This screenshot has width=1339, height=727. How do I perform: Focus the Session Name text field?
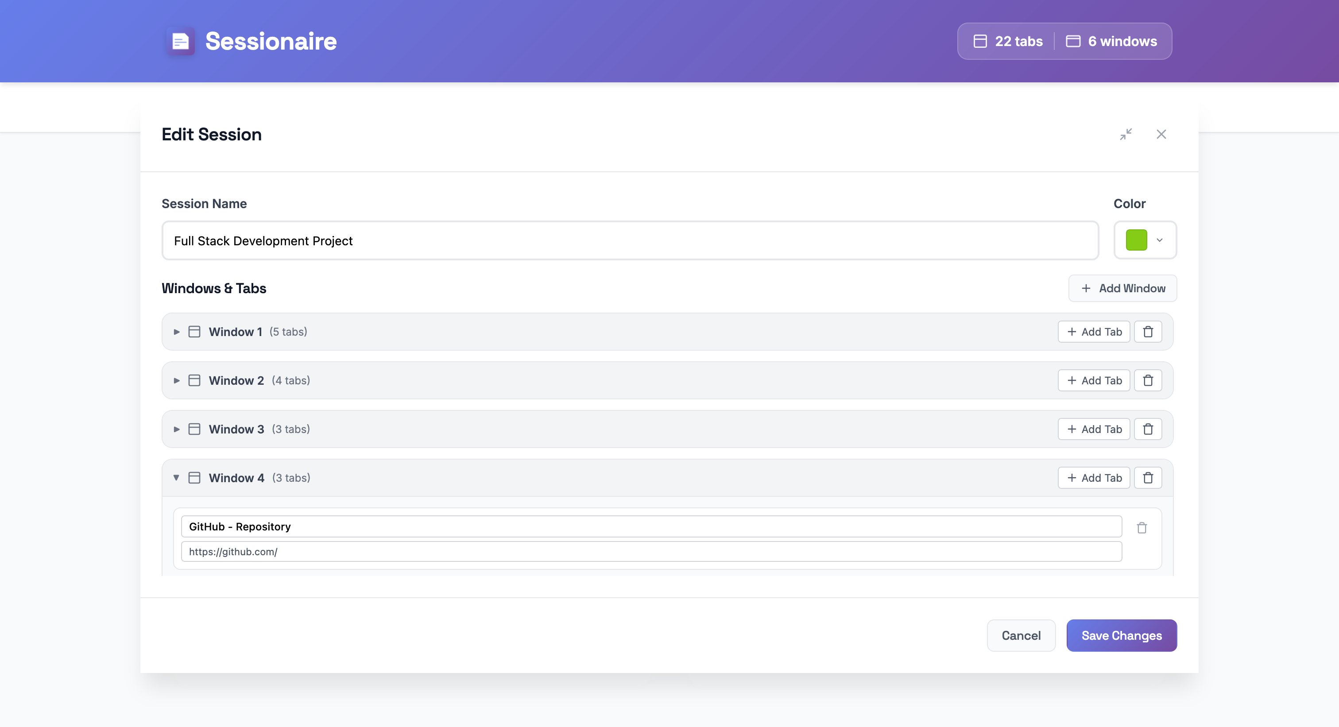(x=630, y=240)
